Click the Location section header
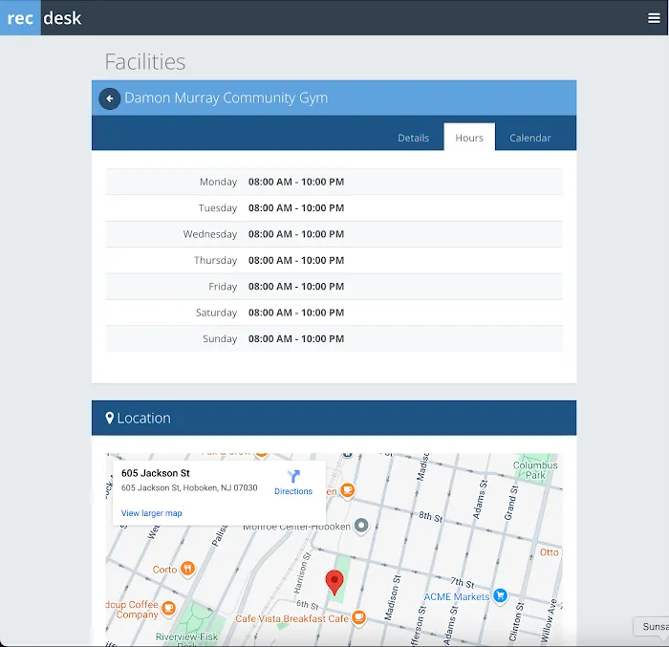This screenshot has width=669, height=647. pos(334,418)
